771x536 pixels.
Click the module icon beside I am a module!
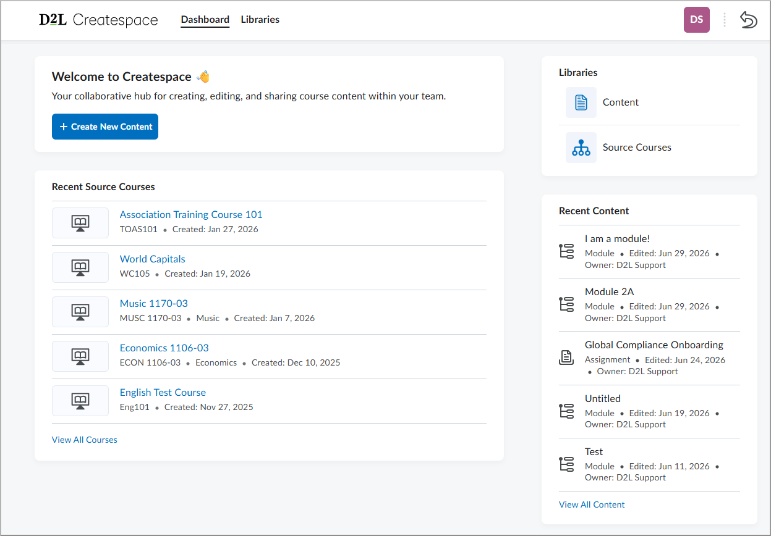tap(566, 251)
